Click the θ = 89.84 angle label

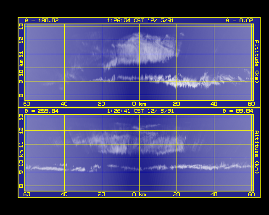point(238,111)
